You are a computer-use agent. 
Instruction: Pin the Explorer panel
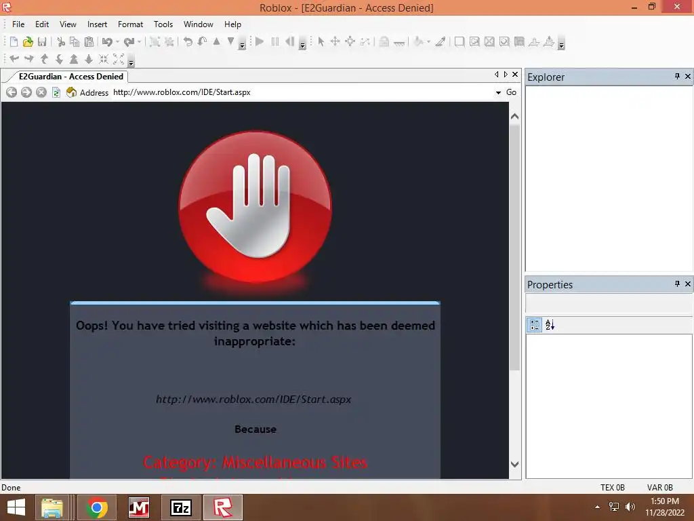coord(677,76)
